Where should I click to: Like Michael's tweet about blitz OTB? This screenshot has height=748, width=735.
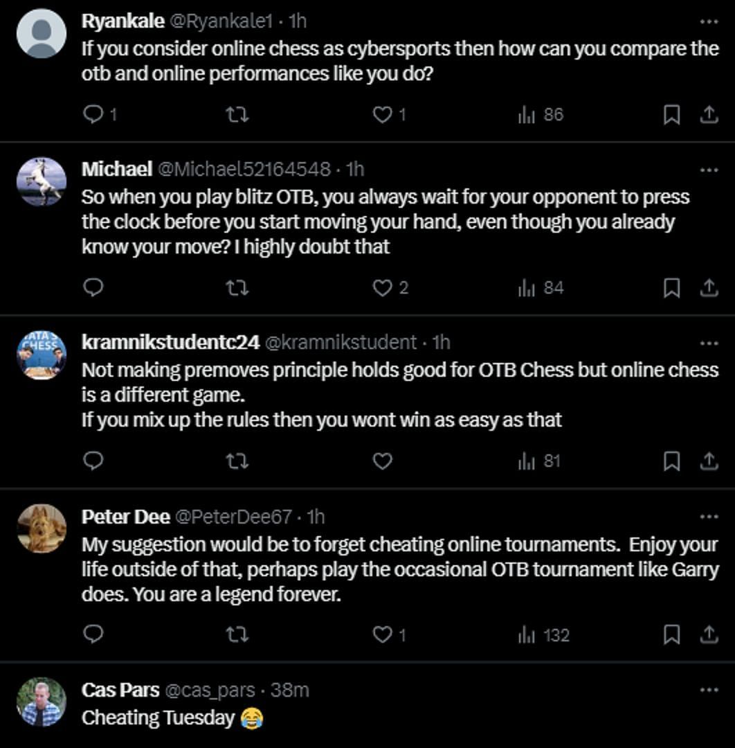pyautogui.click(x=382, y=287)
